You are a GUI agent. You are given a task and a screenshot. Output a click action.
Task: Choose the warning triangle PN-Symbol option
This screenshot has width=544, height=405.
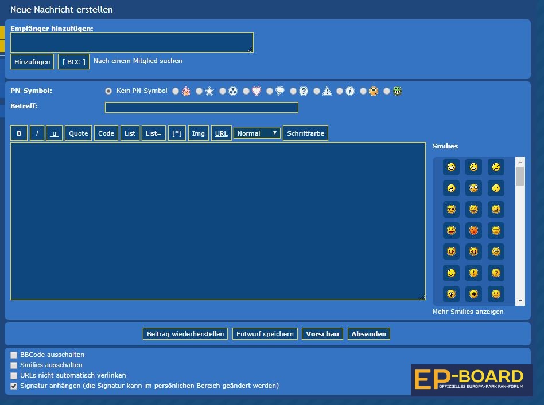point(317,91)
